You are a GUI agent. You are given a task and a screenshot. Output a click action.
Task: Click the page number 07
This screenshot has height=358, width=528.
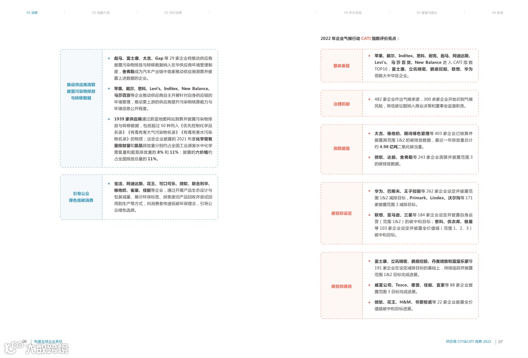(x=501, y=342)
